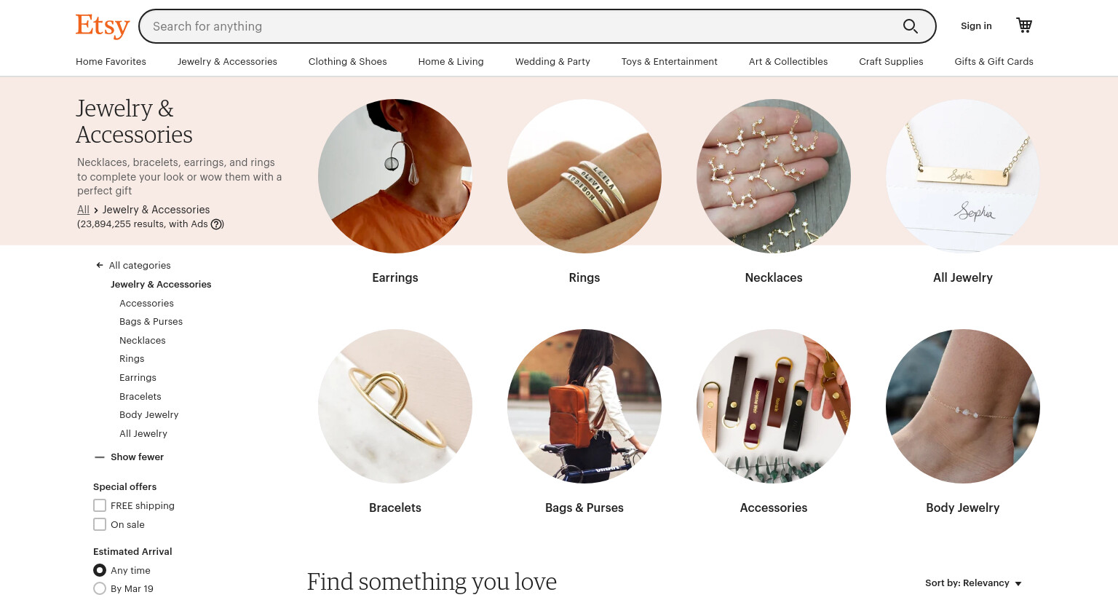Open the shopping cart
Screen dimensions: 1118x600
(1024, 25)
